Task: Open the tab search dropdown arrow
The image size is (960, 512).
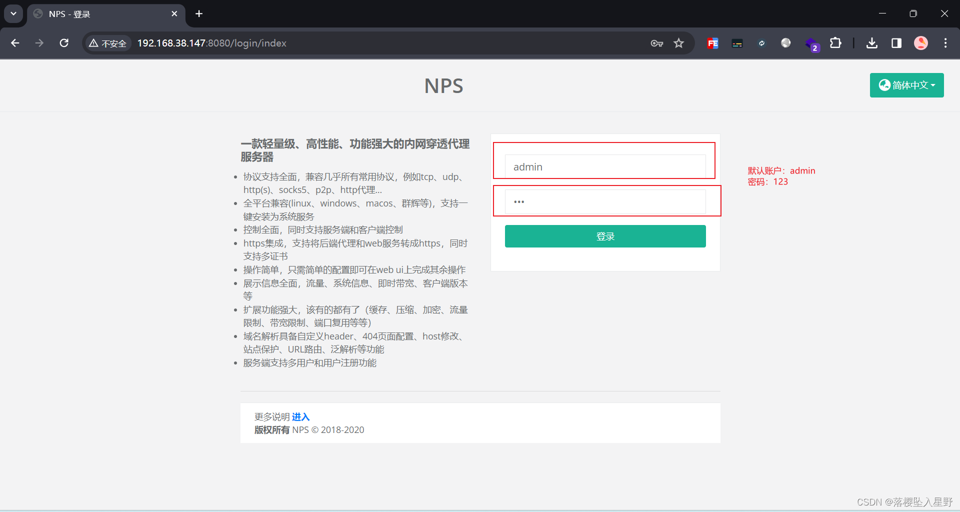Action: (x=13, y=13)
